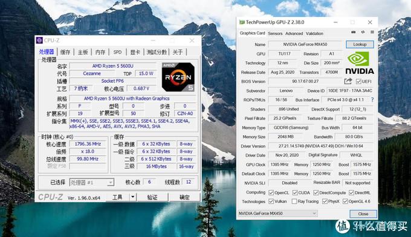Click multiplier value x 18.0
411x237 pixels.
pyautogui.click(x=88, y=151)
